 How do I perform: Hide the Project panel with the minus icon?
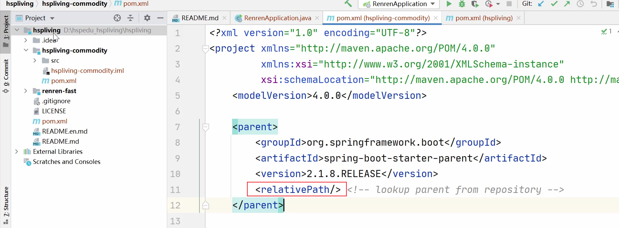click(x=160, y=18)
